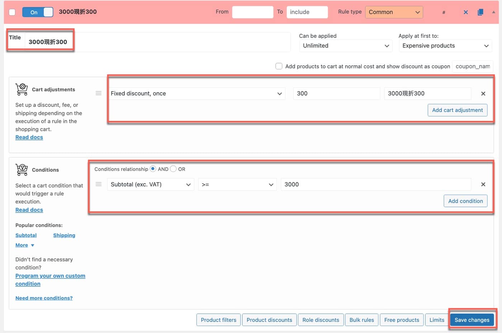Tick the rule selection checkbox in header
Viewport: 502px width, 333px height.
pyautogui.click(x=12, y=12)
